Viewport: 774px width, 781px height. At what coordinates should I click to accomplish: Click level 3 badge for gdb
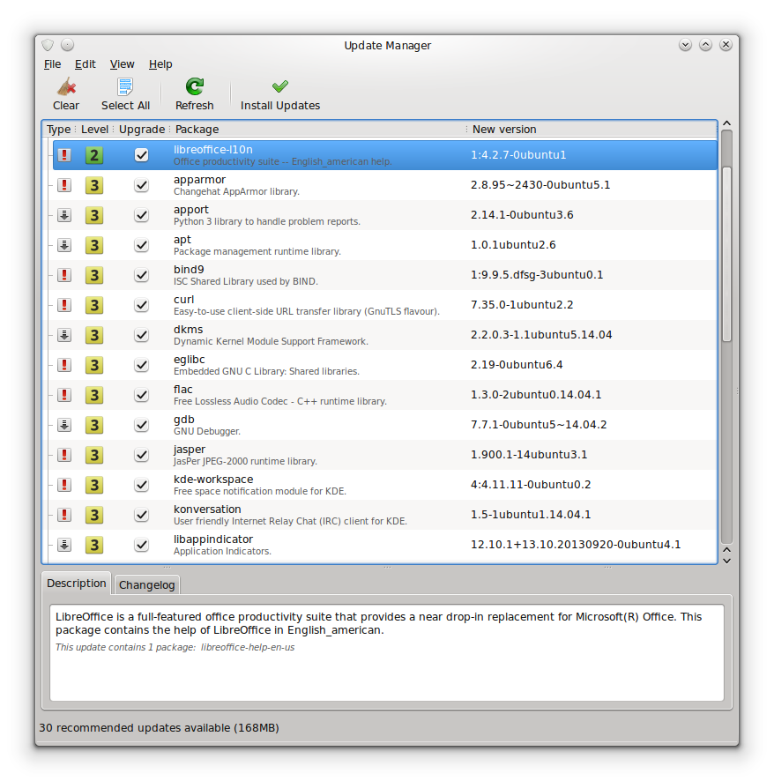click(94, 425)
